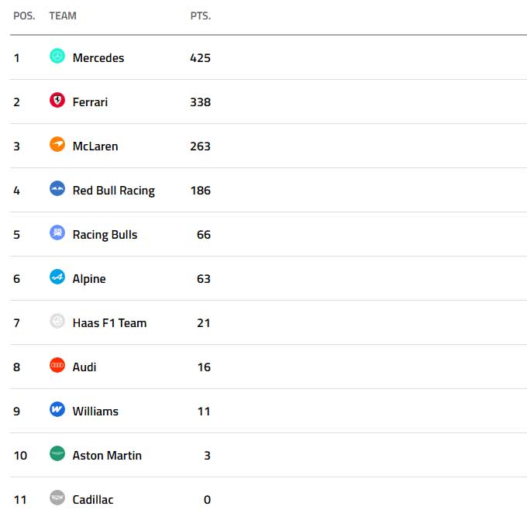Click the red Audi rings logo

point(57,365)
